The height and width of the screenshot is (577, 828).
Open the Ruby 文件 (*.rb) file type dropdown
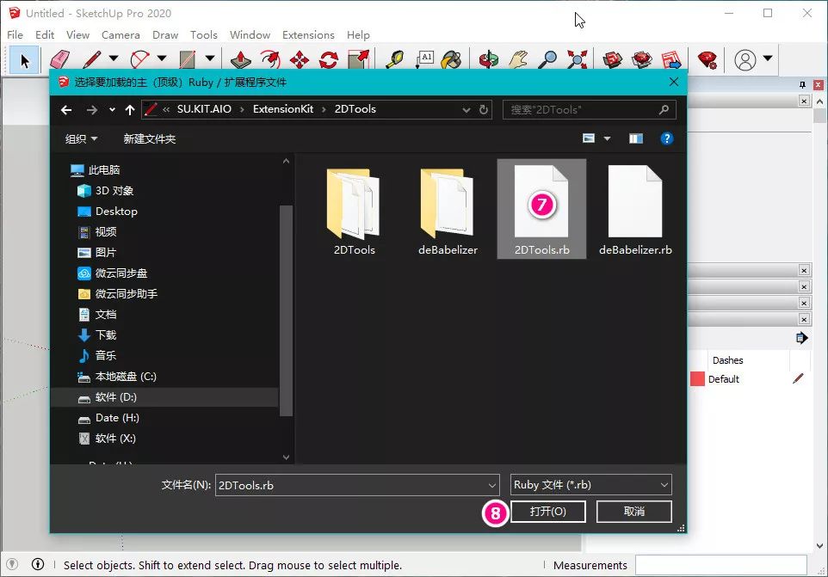click(591, 485)
